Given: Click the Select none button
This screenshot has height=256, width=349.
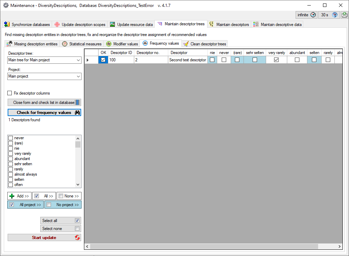Looking at the screenshot, I should coord(61,229).
